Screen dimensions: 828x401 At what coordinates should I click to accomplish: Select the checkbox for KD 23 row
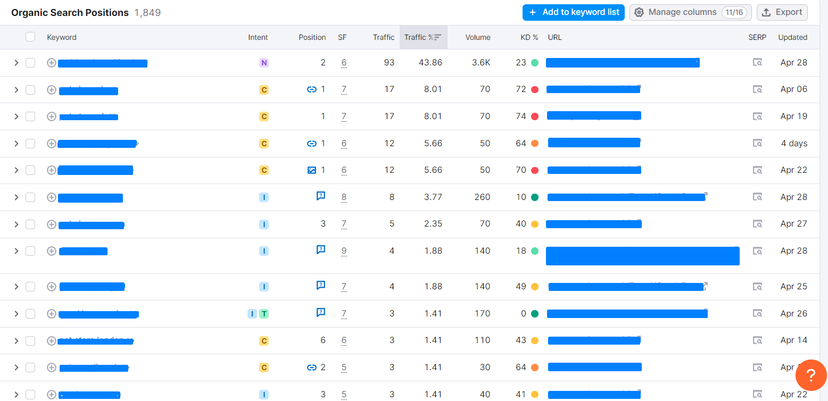[x=30, y=63]
